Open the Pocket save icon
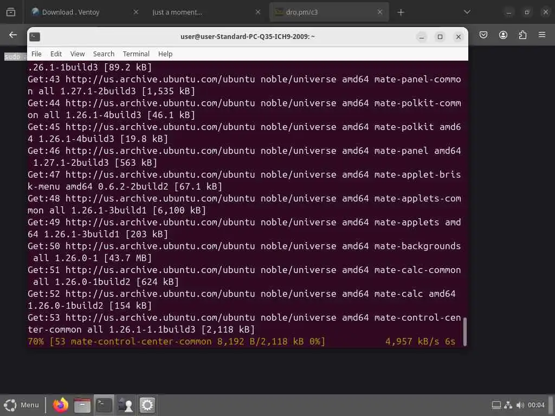Image resolution: width=555 pixels, height=416 pixels. coord(483,35)
